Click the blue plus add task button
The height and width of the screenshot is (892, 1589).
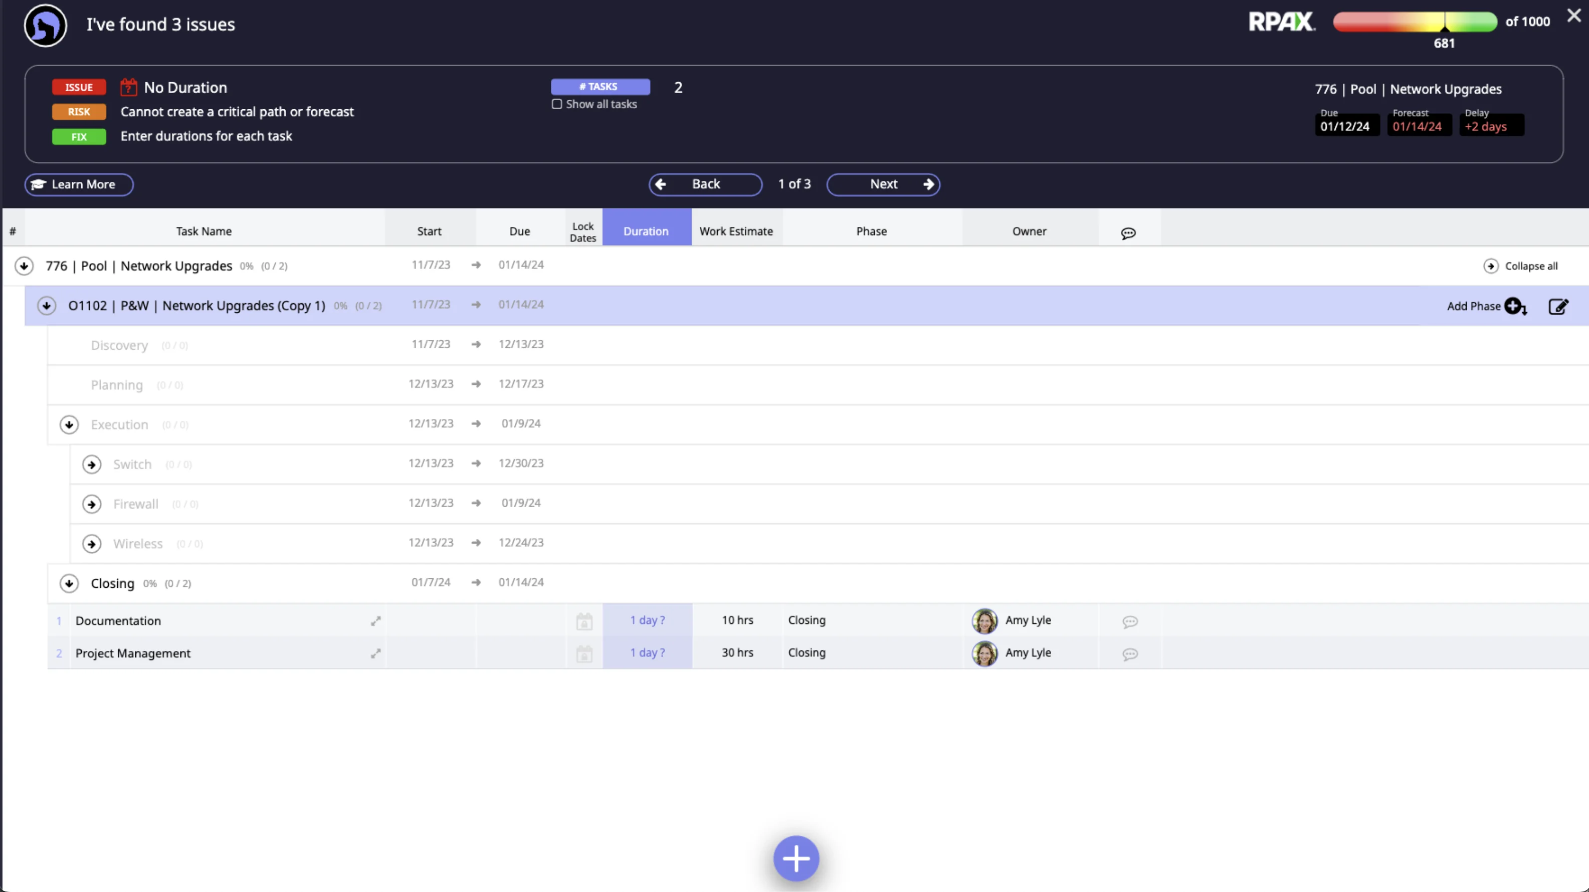click(x=796, y=858)
